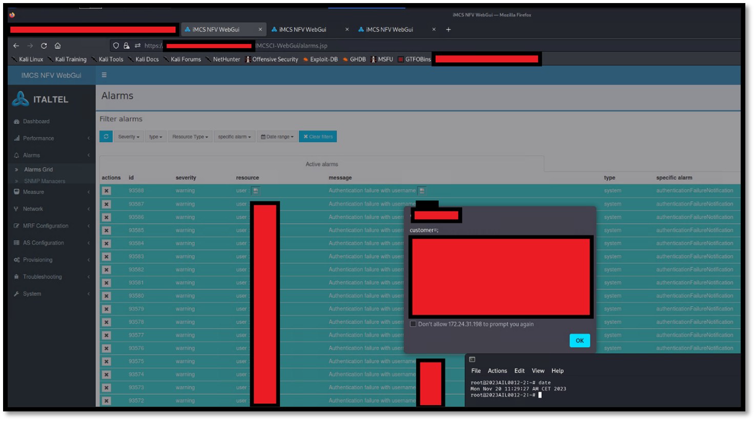Viewport: 755px width, 421px height.
Task: Clear alarm 93582 with its X icon
Action: click(x=106, y=269)
